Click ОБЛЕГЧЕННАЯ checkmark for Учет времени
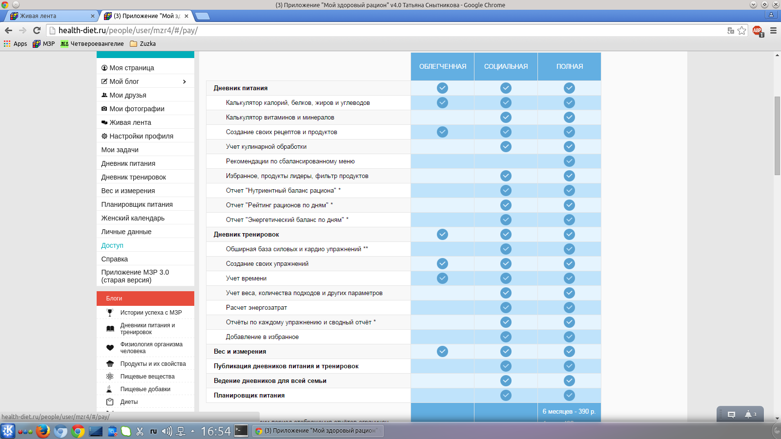The width and height of the screenshot is (781, 439). (x=442, y=278)
